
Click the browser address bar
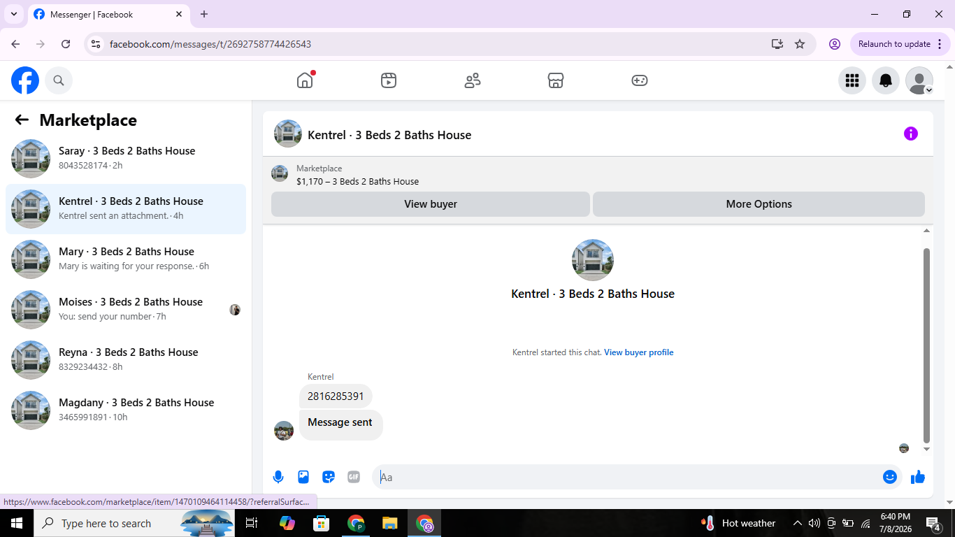click(x=433, y=44)
